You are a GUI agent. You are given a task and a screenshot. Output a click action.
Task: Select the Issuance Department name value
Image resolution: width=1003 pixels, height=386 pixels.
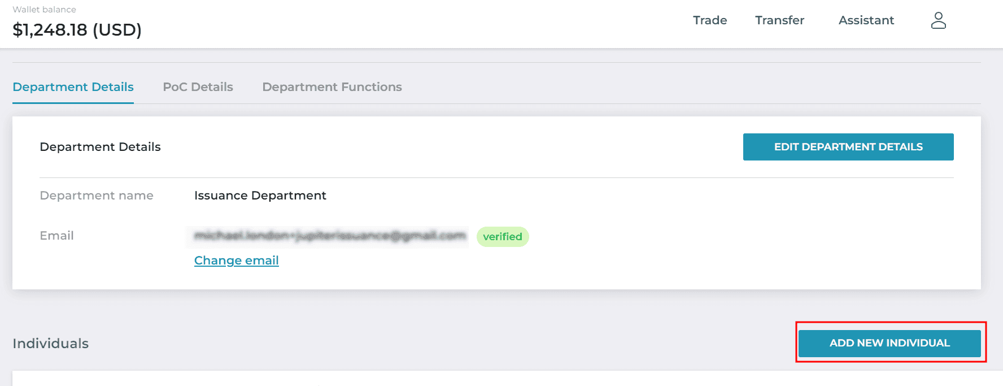click(260, 196)
